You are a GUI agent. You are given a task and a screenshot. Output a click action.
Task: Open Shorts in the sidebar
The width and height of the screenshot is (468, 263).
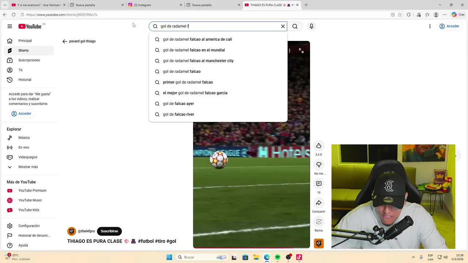coord(29,50)
